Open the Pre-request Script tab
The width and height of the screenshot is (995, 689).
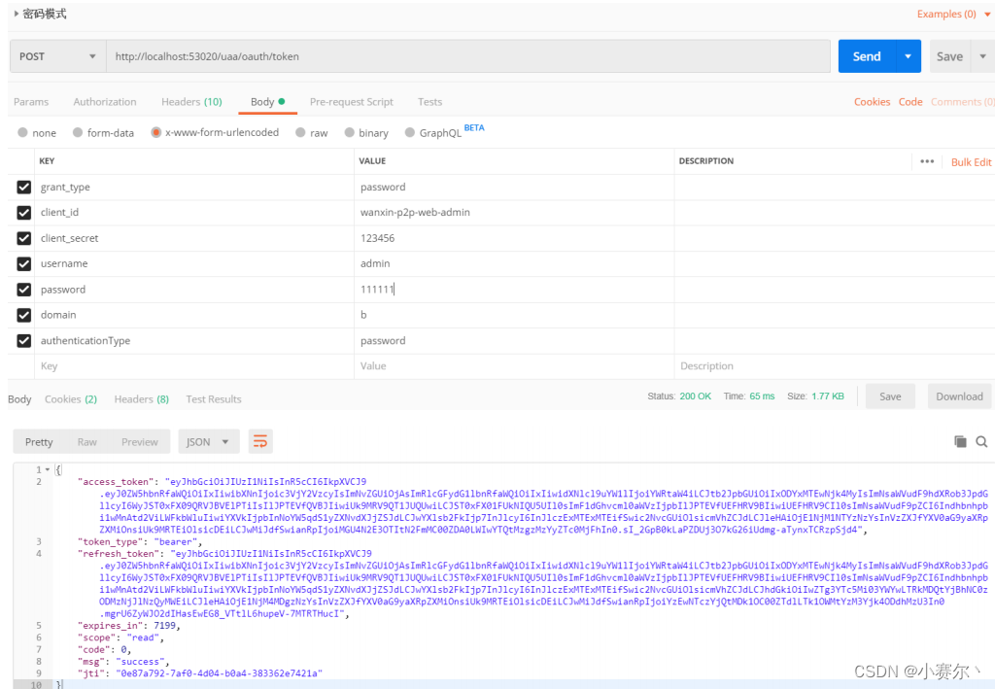[352, 101]
